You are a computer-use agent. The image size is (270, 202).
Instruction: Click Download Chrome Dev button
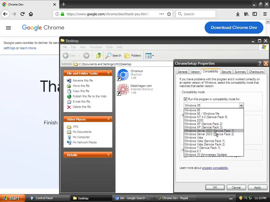(x=234, y=27)
